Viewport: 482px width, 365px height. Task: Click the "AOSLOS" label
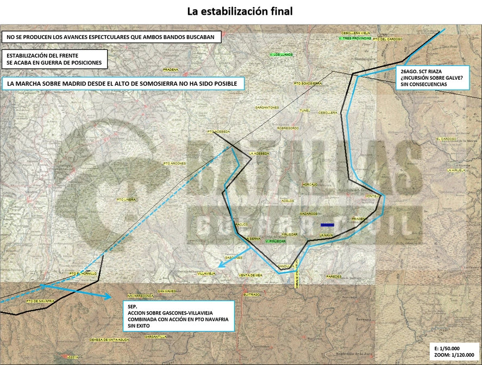point(287,201)
